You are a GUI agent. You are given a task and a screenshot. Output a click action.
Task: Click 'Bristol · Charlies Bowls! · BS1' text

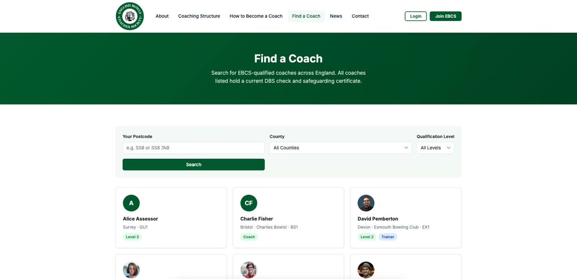point(269,227)
